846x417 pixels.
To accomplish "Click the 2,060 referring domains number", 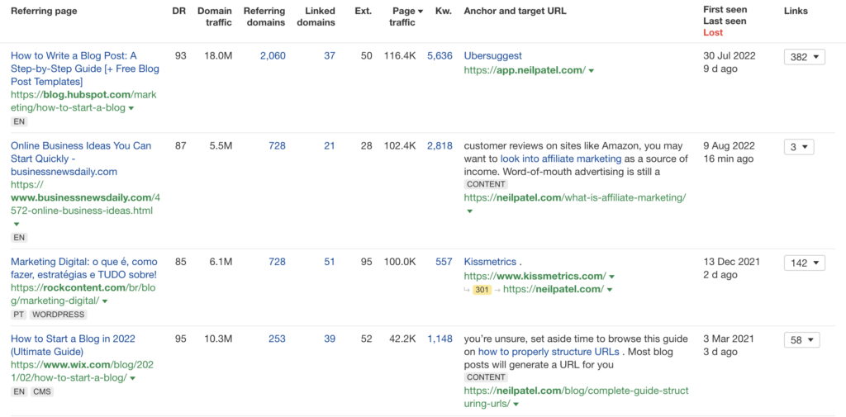I will [x=272, y=56].
